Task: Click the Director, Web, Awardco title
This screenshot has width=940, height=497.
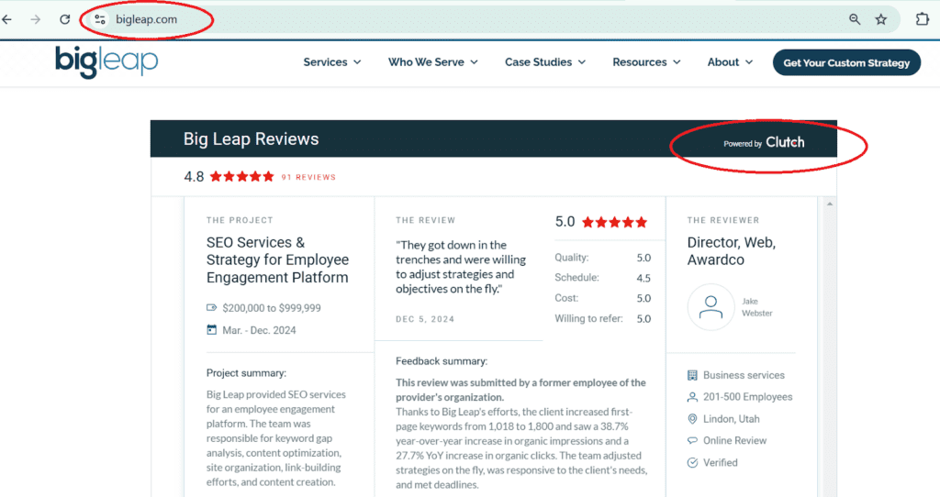Action: [x=732, y=251]
